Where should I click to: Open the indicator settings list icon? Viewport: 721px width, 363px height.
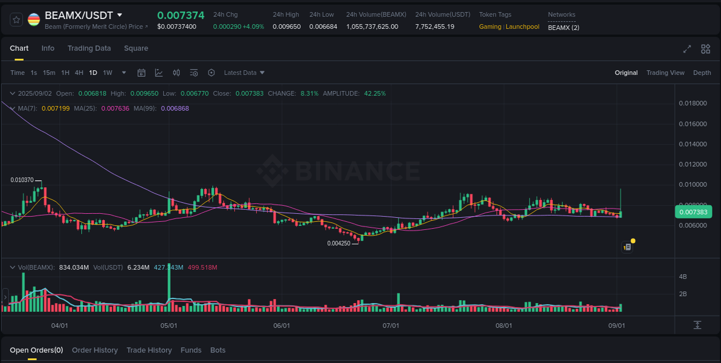pyautogui.click(x=194, y=73)
